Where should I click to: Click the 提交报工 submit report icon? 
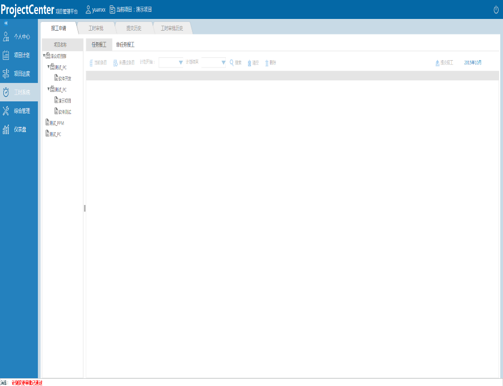(x=437, y=62)
